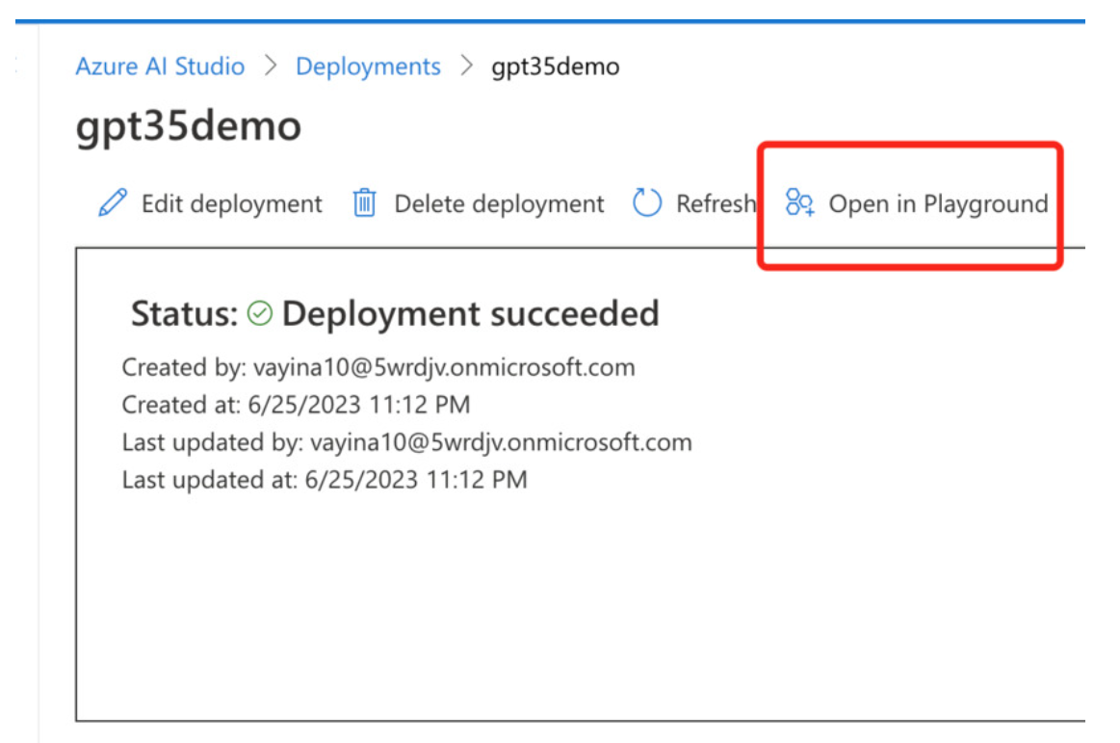This screenshot has width=1120, height=743.
Task: Click the Deployment succeeded status text
Action: [470, 313]
